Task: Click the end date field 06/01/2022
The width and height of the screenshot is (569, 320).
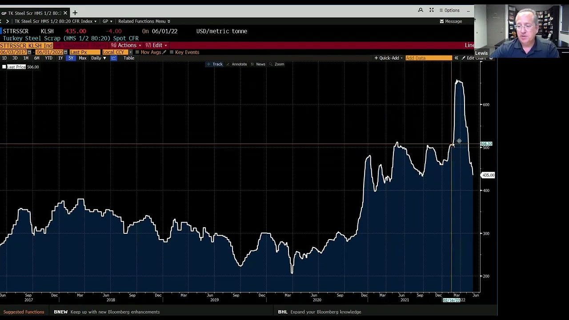Action: pos(50,52)
